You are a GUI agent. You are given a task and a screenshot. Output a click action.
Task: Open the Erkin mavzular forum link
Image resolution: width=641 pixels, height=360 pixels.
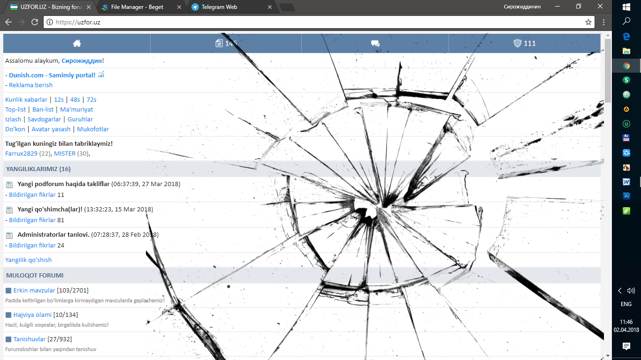coord(34,290)
